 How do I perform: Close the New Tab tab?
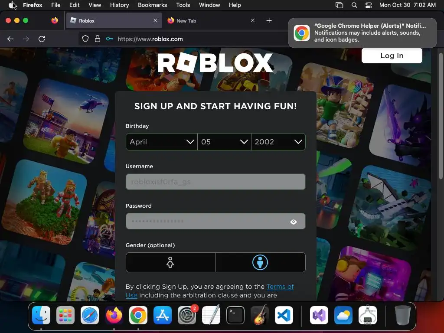[253, 20]
